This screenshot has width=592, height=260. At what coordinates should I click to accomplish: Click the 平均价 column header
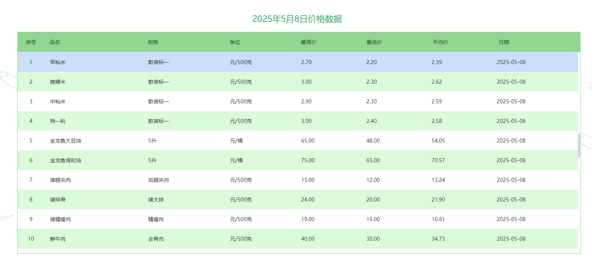[x=440, y=42]
